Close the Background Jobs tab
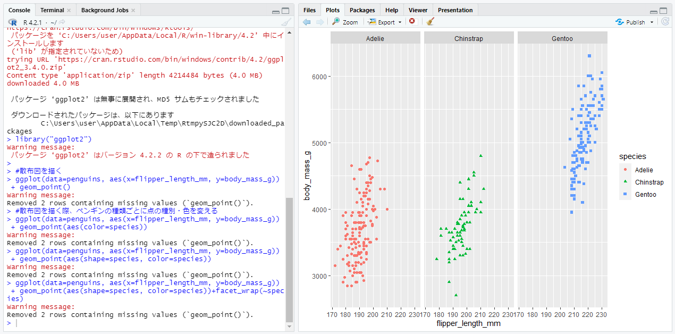This screenshot has width=675, height=334. tap(133, 10)
